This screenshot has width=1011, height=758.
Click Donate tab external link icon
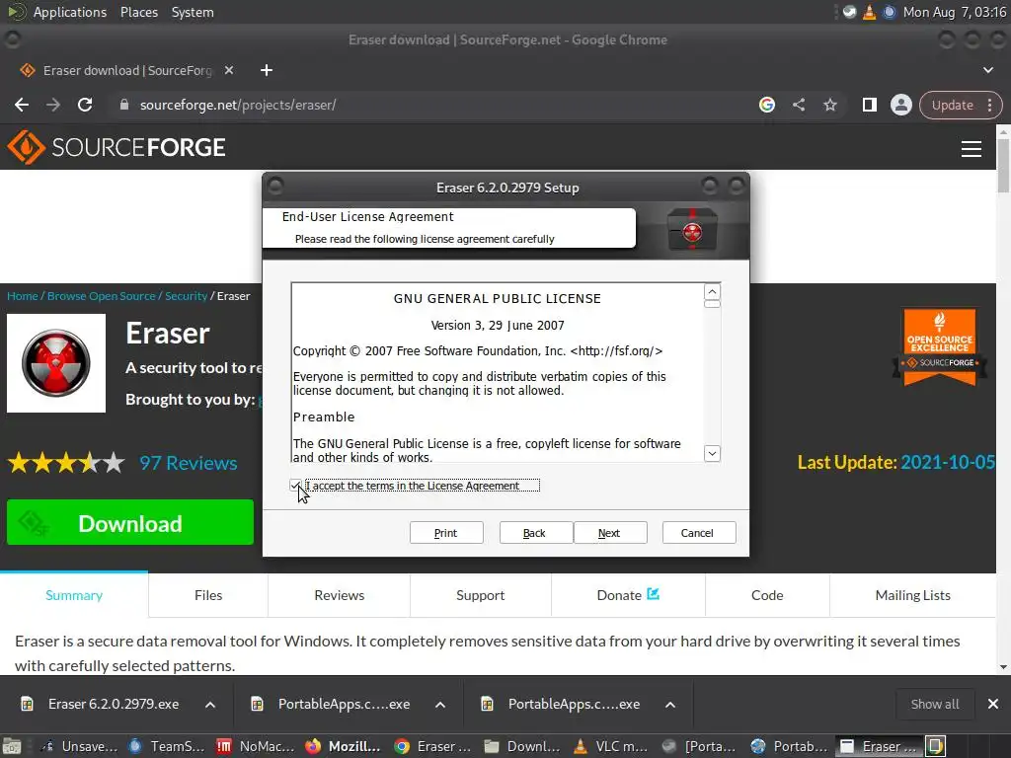654,593
